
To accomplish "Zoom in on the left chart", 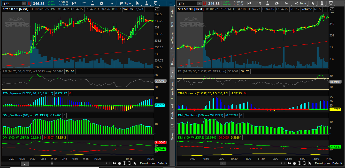I will 125,163.
